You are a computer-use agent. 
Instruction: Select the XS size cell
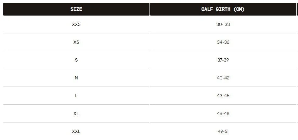76,42
